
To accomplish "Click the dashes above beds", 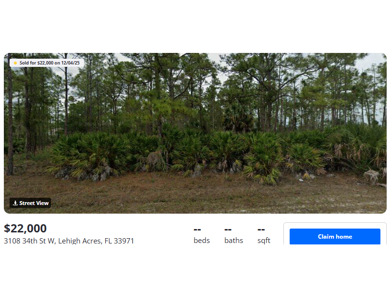I will point(197,230).
